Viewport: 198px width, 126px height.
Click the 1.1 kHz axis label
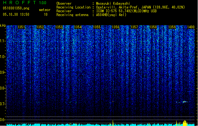[2, 41]
